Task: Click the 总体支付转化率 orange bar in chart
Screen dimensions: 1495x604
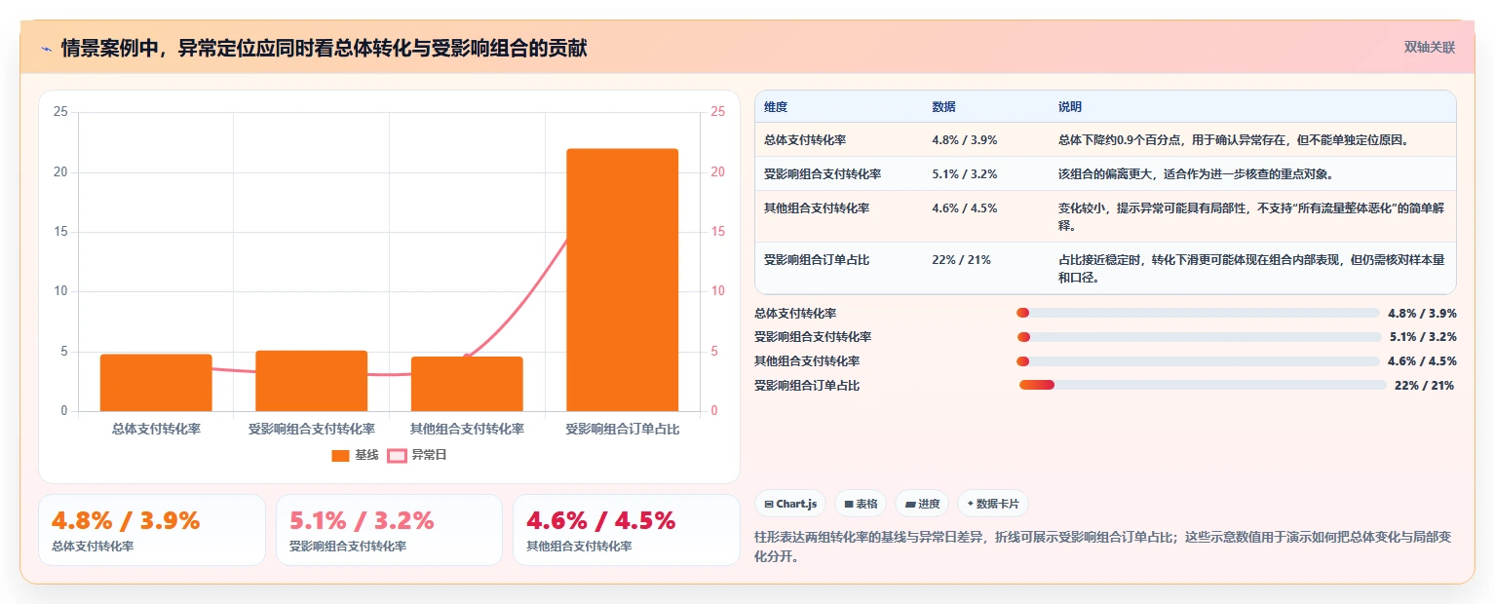Action: 156,383
